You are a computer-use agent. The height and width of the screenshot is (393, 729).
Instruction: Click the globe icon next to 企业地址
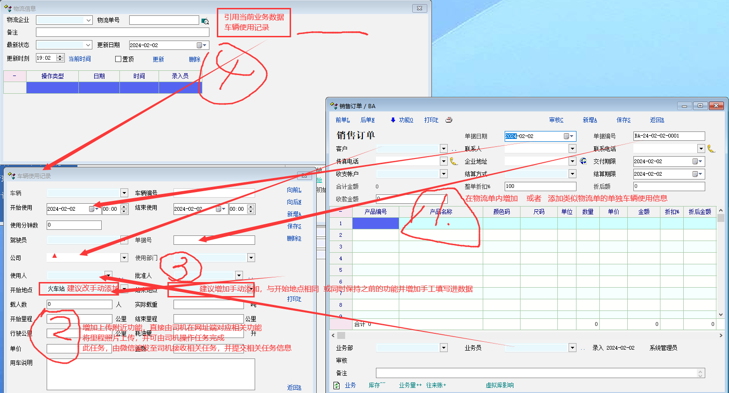pyautogui.click(x=583, y=161)
